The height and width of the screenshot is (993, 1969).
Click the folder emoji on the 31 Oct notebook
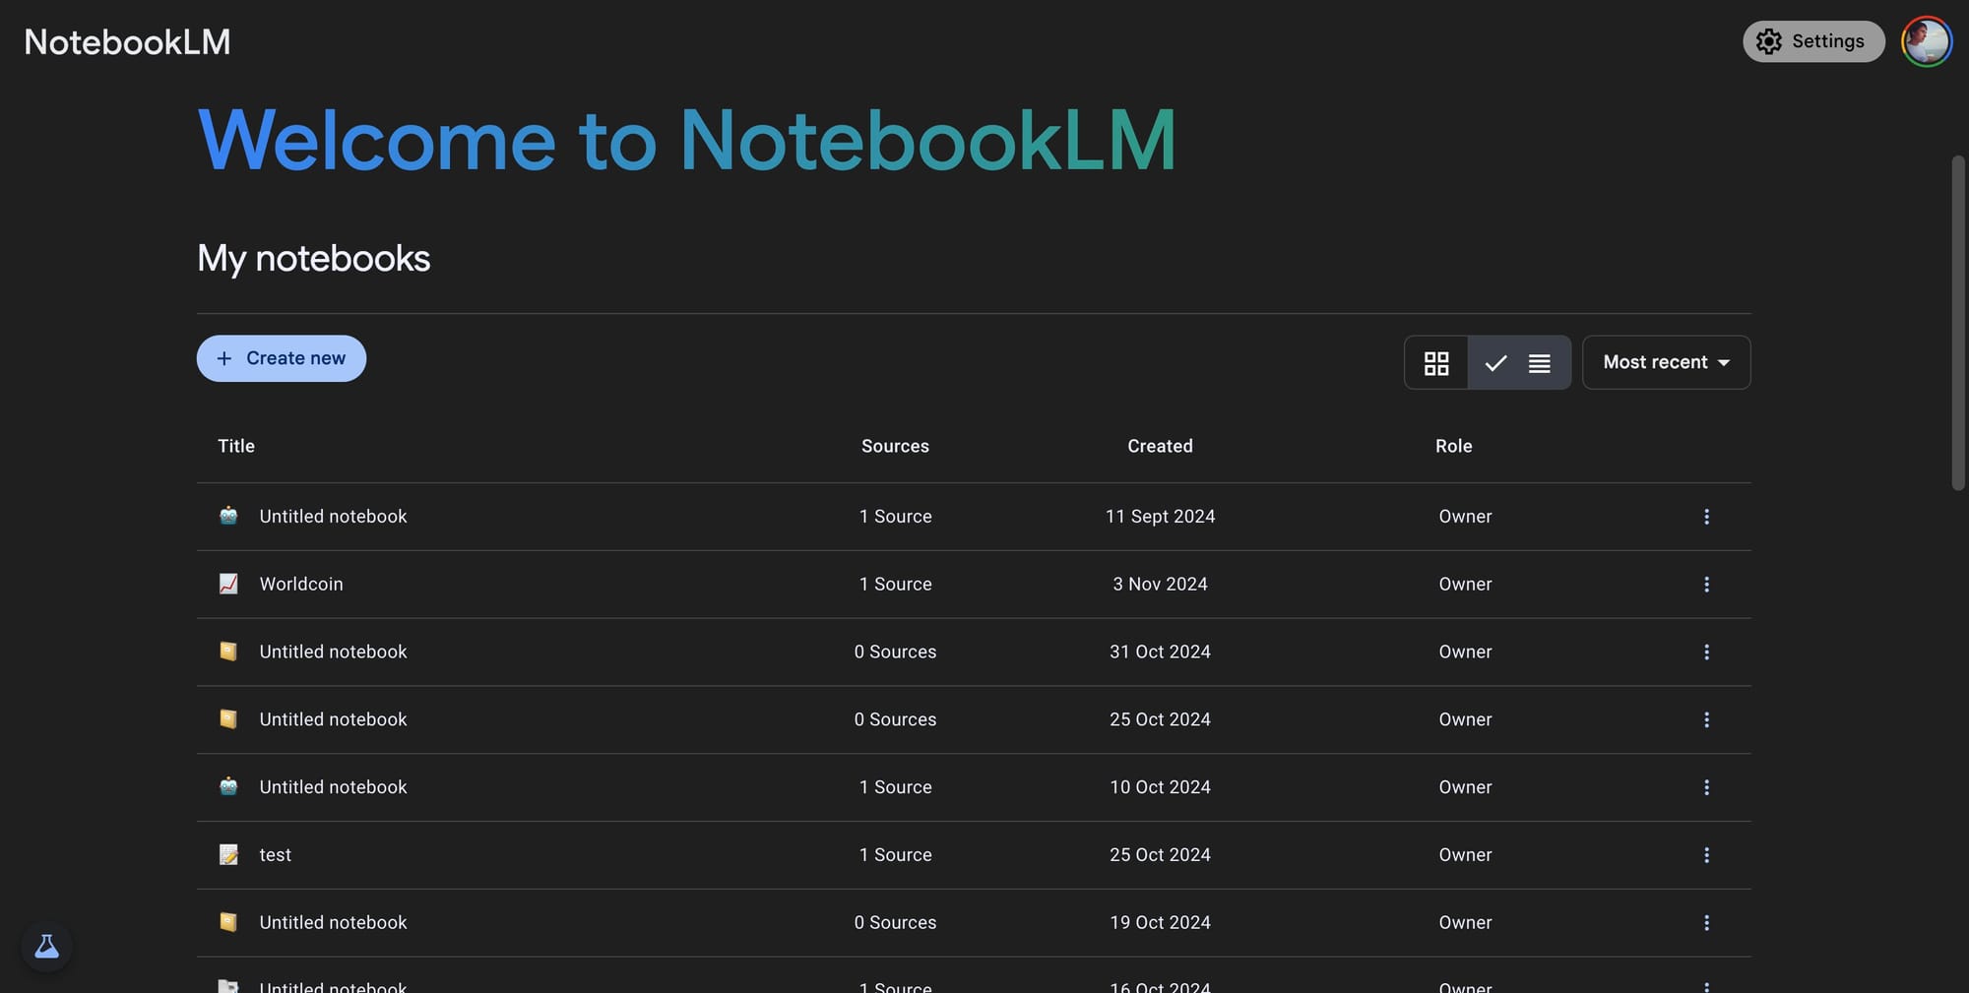point(228,652)
